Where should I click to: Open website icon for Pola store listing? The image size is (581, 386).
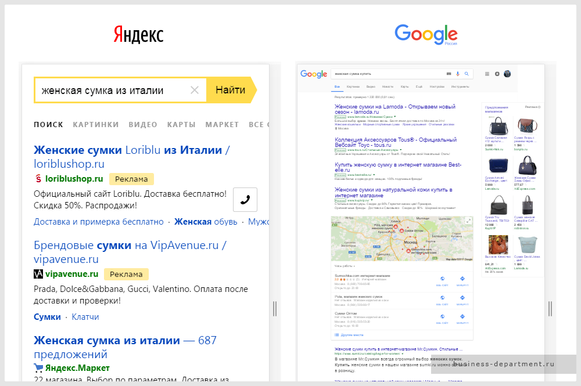pos(442,298)
